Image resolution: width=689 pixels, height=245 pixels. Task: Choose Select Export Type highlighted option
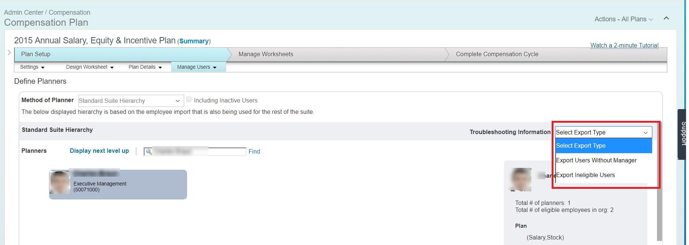tap(604, 146)
